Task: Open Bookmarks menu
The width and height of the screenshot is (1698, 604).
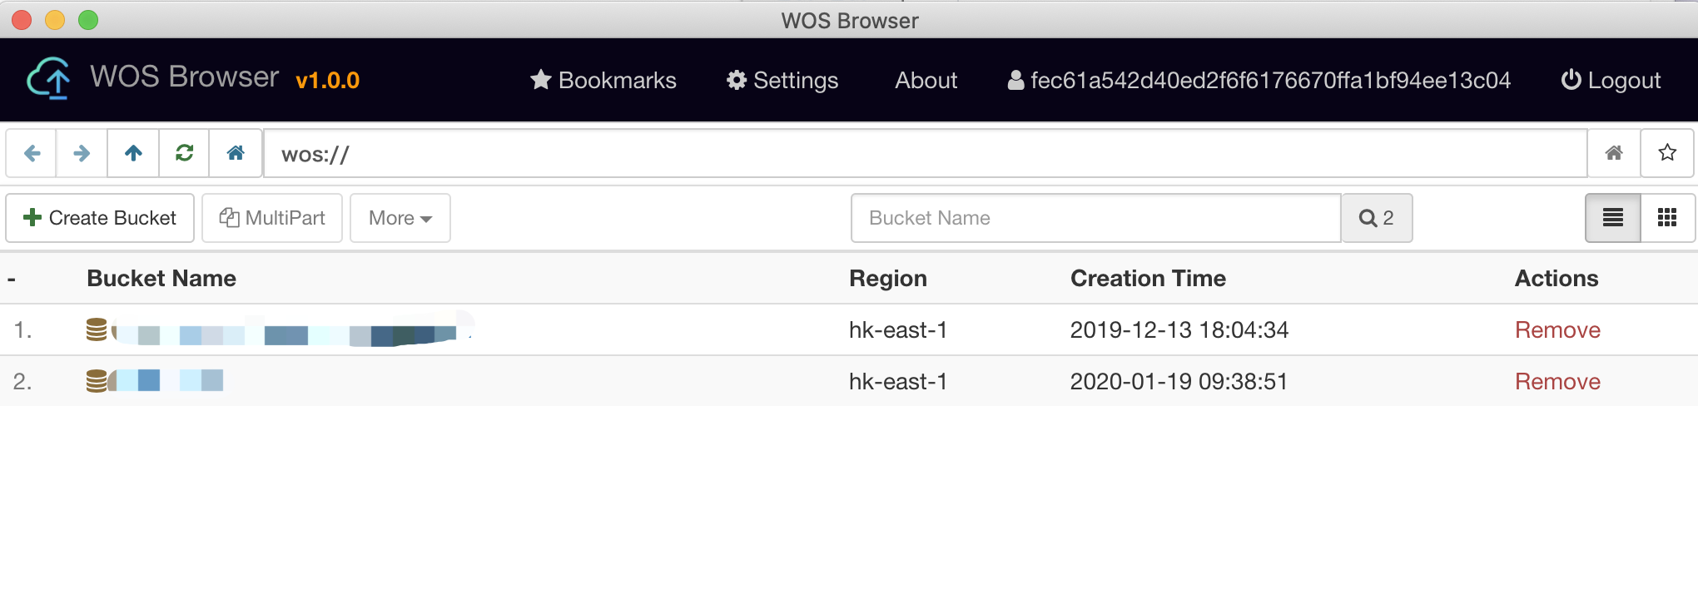Action: pyautogui.click(x=603, y=80)
